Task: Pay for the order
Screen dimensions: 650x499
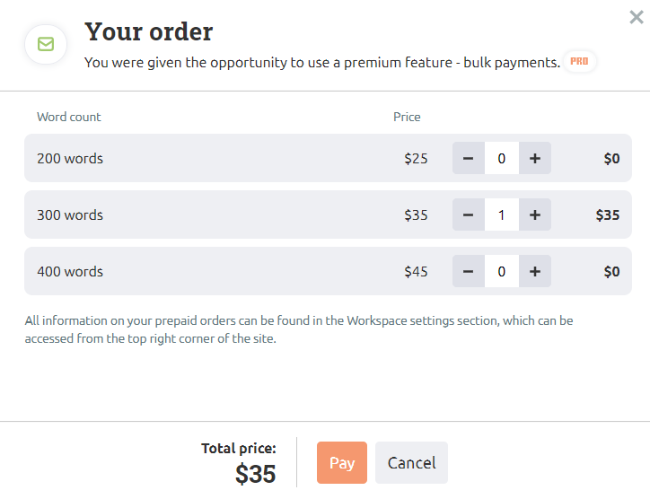Action: [341, 462]
